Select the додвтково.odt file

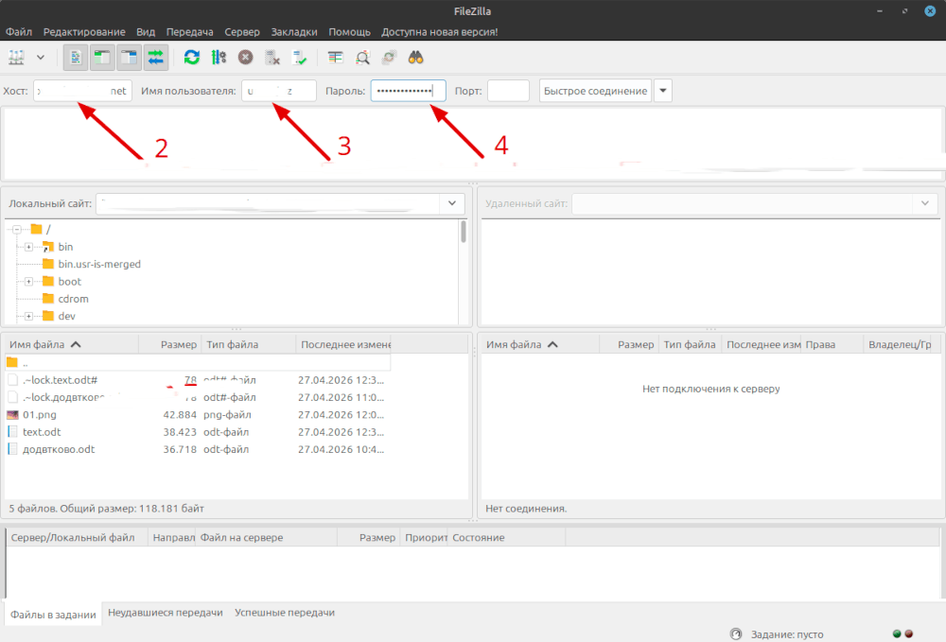pos(198,449)
